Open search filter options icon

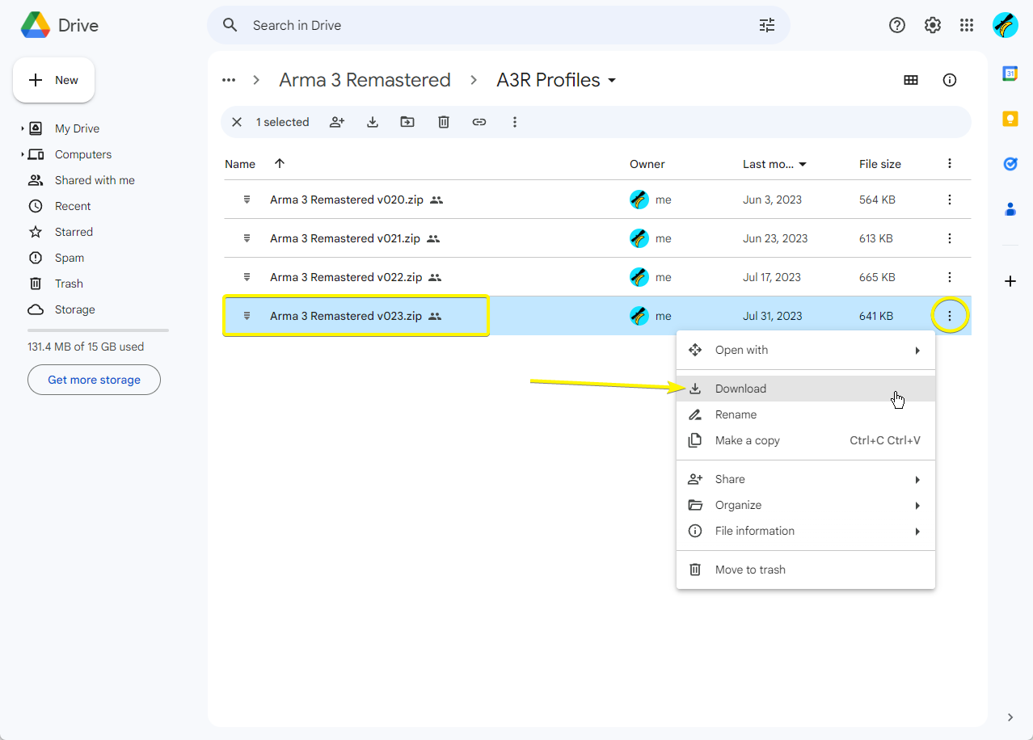pyautogui.click(x=767, y=25)
